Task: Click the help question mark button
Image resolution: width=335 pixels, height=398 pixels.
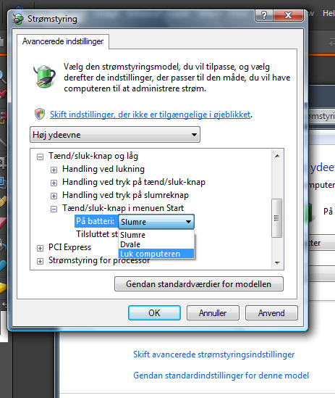Action: 264,15
